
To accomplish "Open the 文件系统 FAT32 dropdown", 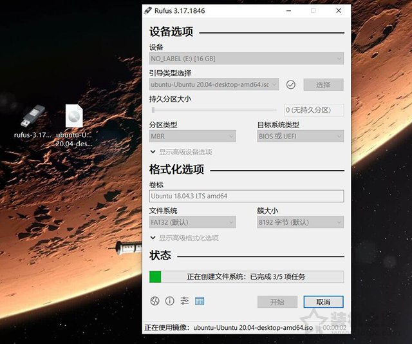I will 192,222.
